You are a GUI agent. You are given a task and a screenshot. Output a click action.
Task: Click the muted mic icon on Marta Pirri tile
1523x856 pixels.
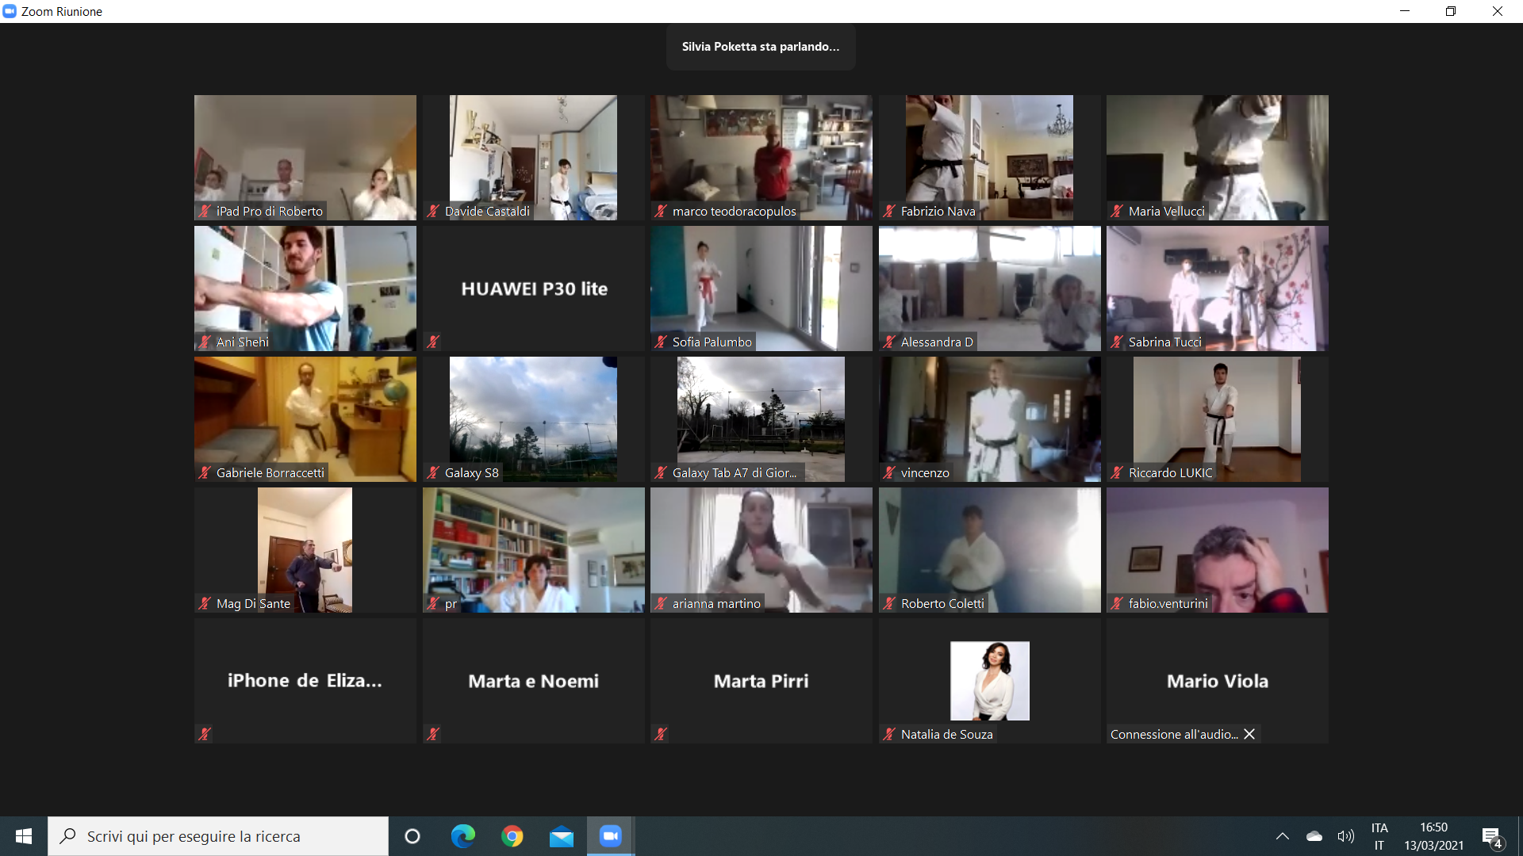coord(661,734)
